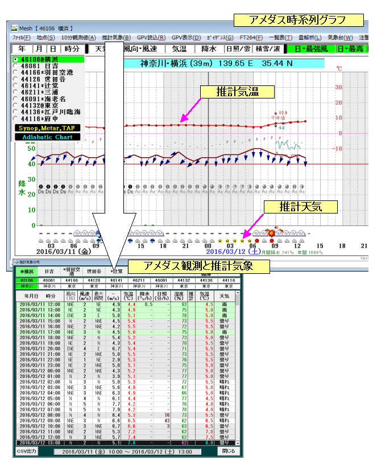The width and height of the screenshot is (377, 464).
Task: Click the green 日・最強風 button
Action: [312, 49]
